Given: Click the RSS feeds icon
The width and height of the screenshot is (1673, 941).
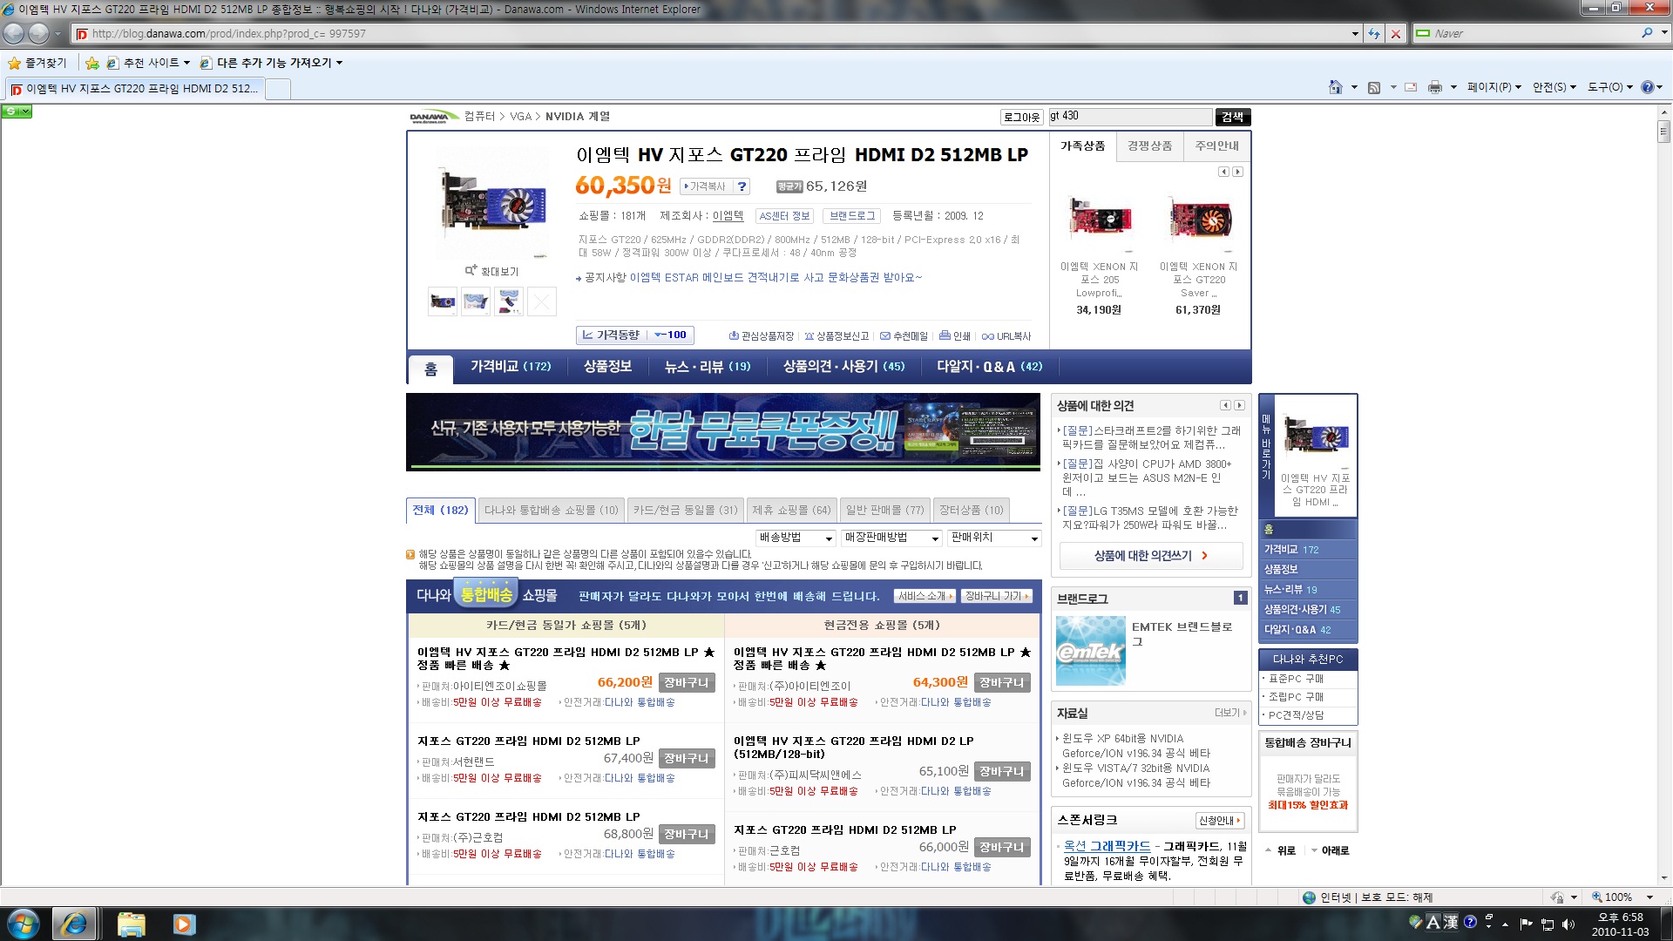Looking at the screenshot, I should [1374, 87].
